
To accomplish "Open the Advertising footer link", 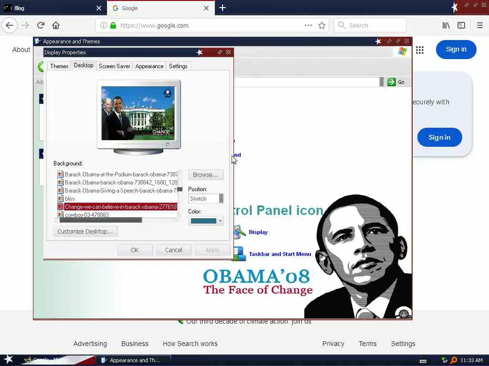I will click(x=90, y=344).
